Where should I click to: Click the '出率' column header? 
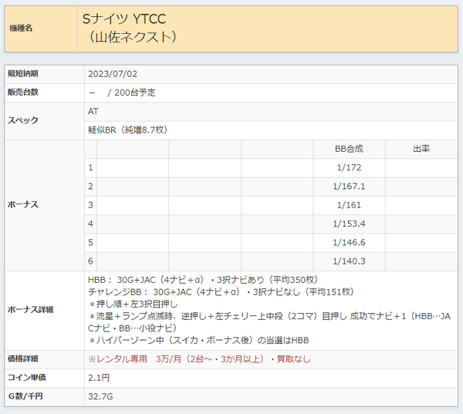coord(421,149)
